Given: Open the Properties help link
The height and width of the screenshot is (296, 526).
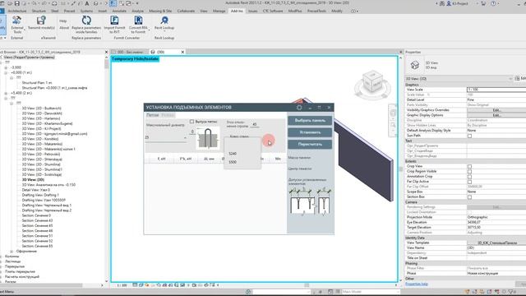Looking at the screenshot, I should click(x=417, y=284).
